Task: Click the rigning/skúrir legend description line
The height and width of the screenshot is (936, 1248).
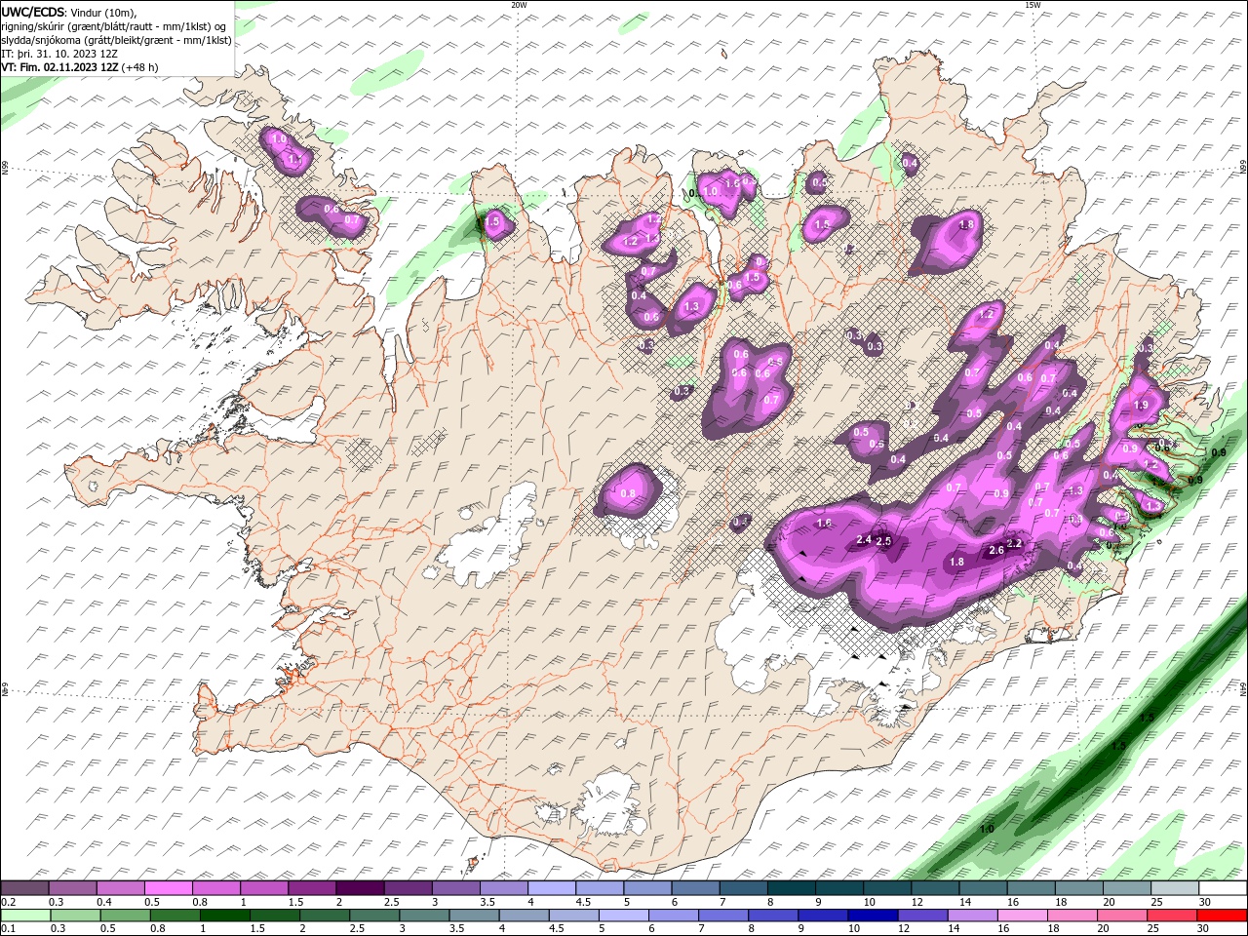Action: click(114, 26)
